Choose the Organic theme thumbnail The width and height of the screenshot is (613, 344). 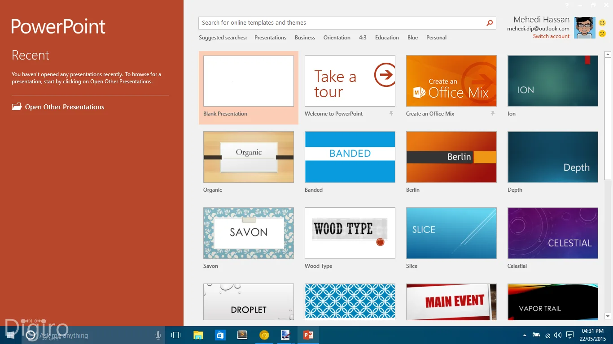tap(249, 157)
